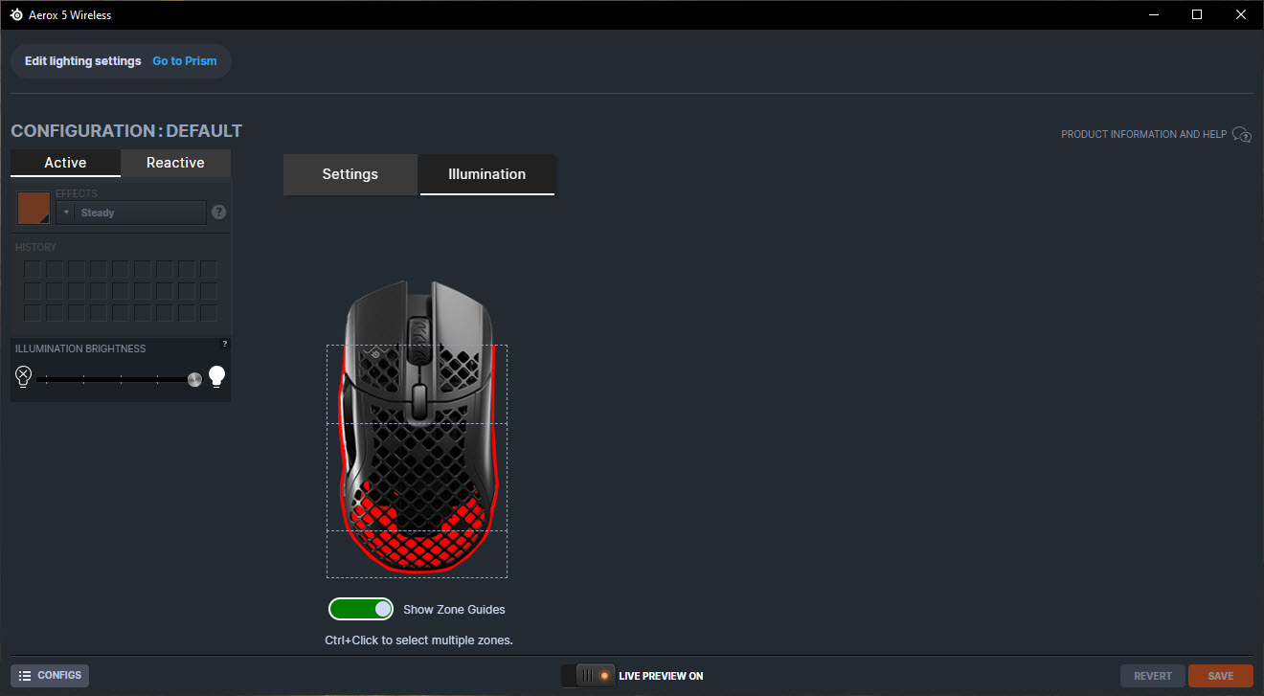Click the list icon on Configs button
Viewport: 1264px width, 696px height.
pyautogui.click(x=26, y=676)
